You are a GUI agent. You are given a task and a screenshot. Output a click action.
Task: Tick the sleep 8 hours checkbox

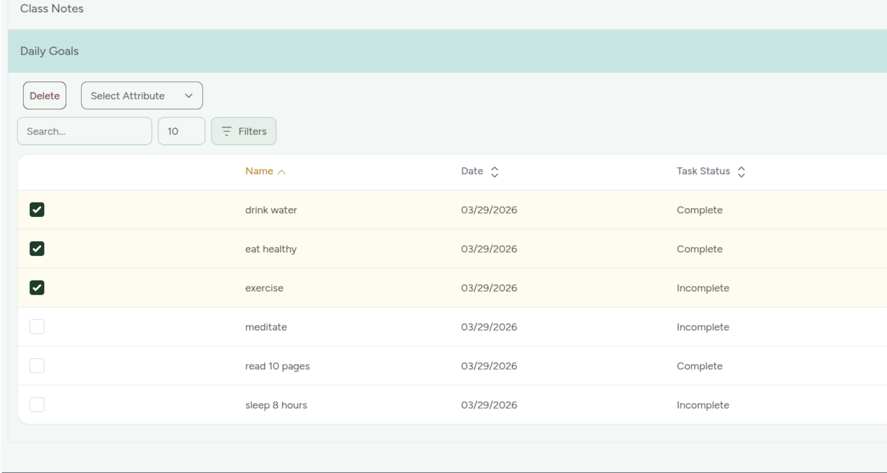coord(37,405)
